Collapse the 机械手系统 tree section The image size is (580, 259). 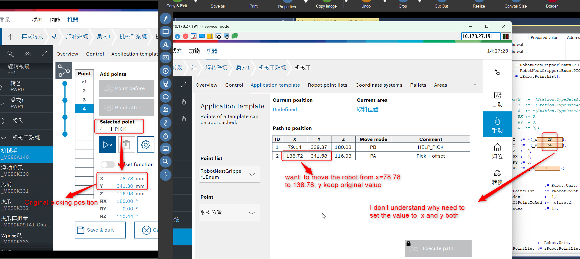4,138
